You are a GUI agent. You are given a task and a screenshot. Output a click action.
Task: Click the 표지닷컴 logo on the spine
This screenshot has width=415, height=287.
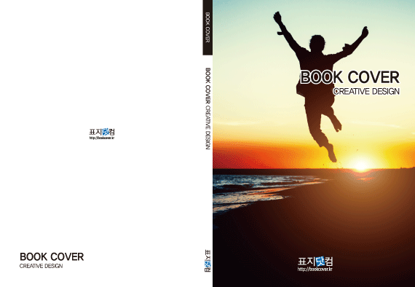tap(207, 261)
